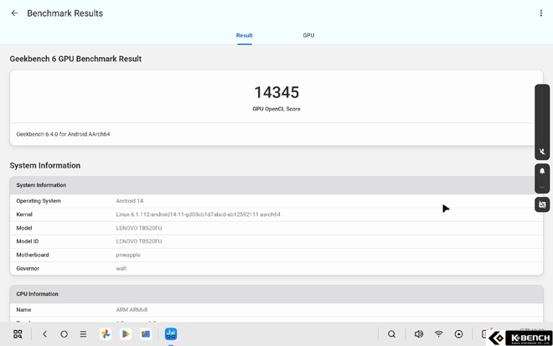
Task: Go back using the top-left arrow
Action: click(x=14, y=13)
